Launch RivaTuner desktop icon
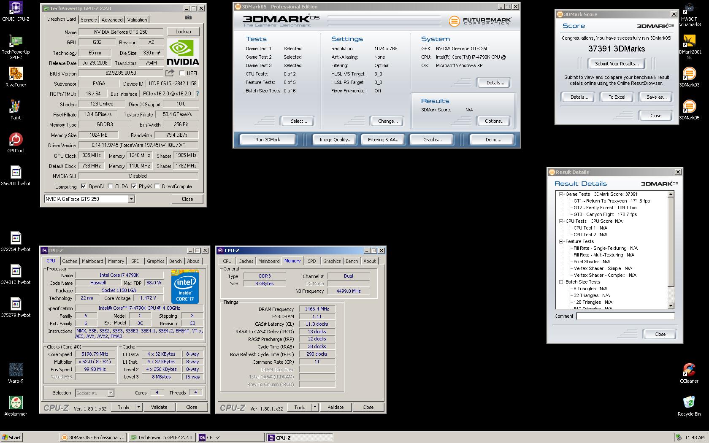This screenshot has width=709, height=443. coord(16,77)
